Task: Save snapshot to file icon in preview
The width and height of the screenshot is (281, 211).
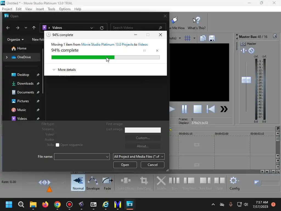Action: (x=212, y=38)
